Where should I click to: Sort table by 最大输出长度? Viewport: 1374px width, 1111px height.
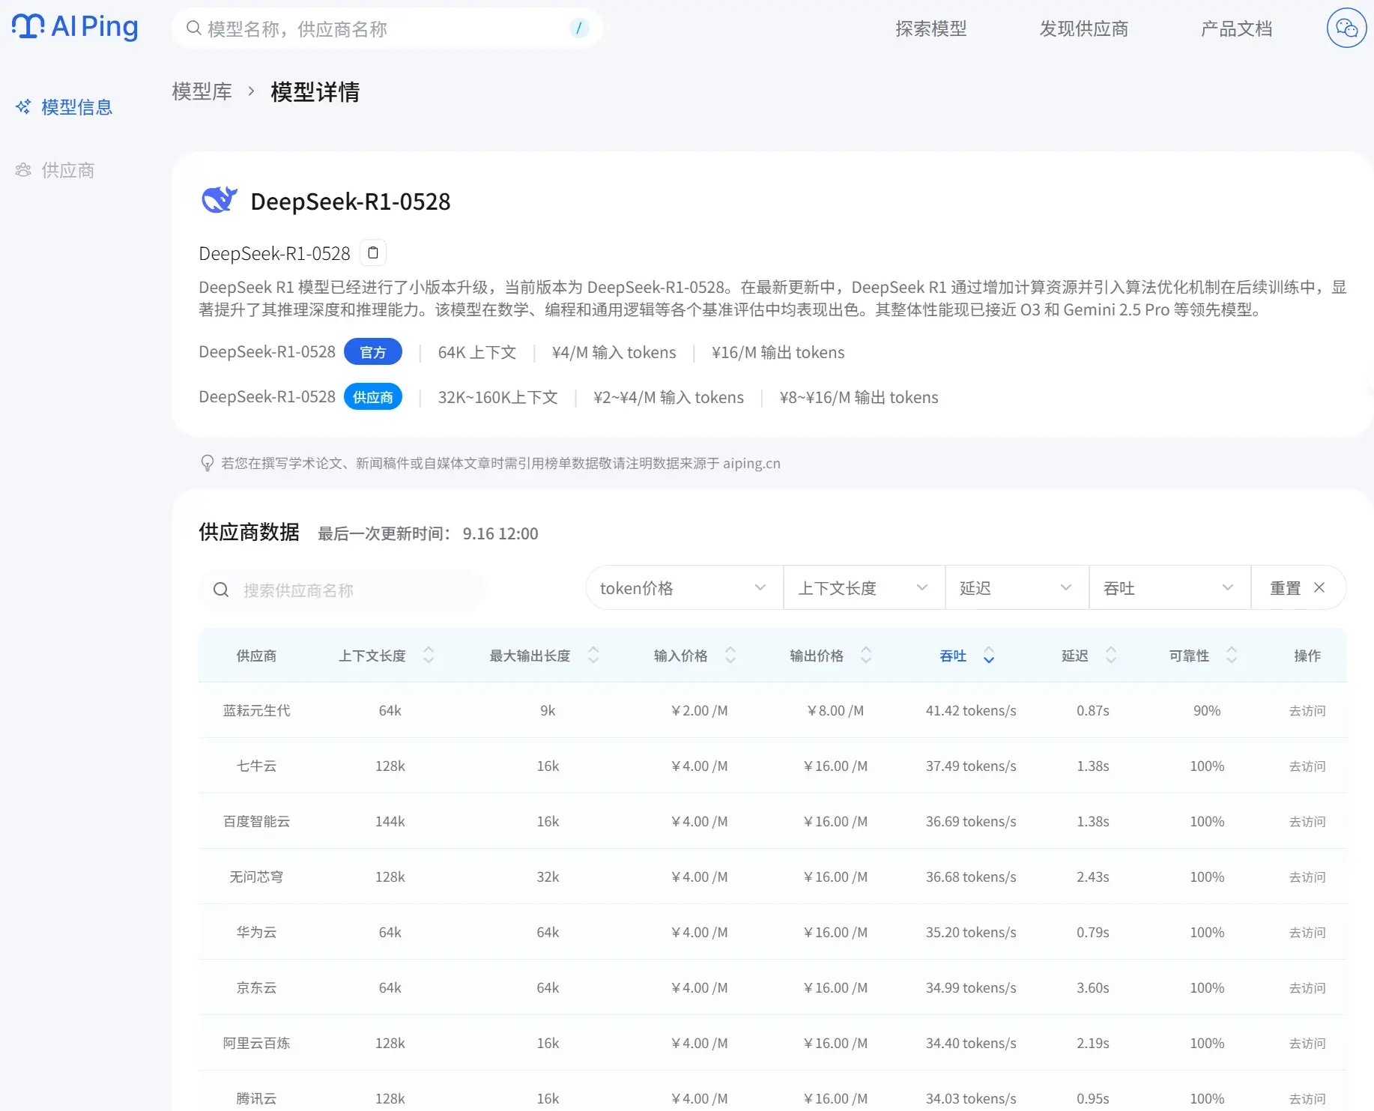coord(593,656)
